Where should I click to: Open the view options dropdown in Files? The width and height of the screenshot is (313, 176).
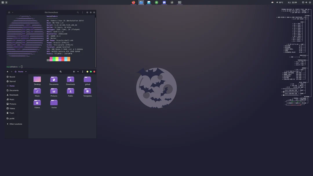click(x=78, y=71)
